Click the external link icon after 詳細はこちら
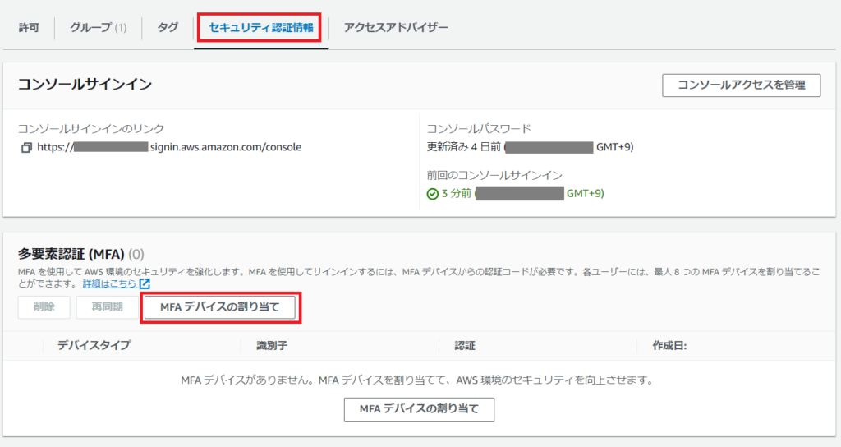This screenshot has height=447, width=841. click(x=145, y=283)
